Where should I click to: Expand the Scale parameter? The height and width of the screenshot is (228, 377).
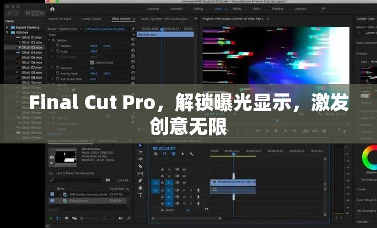(x=52, y=51)
